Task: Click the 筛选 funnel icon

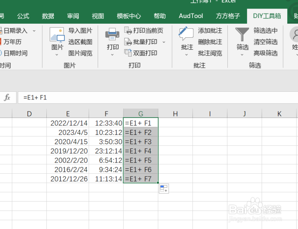Action: click(242, 34)
